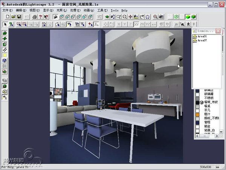226x170 pixels.
Task: Open the 动画(A) menu
Action: click(89, 10)
